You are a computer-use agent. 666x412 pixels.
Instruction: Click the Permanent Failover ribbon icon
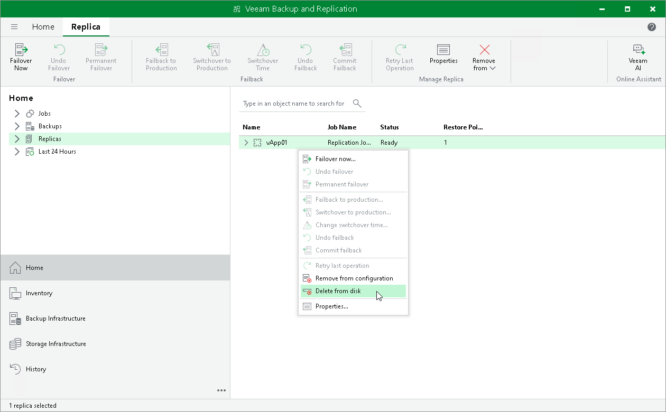click(x=101, y=50)
